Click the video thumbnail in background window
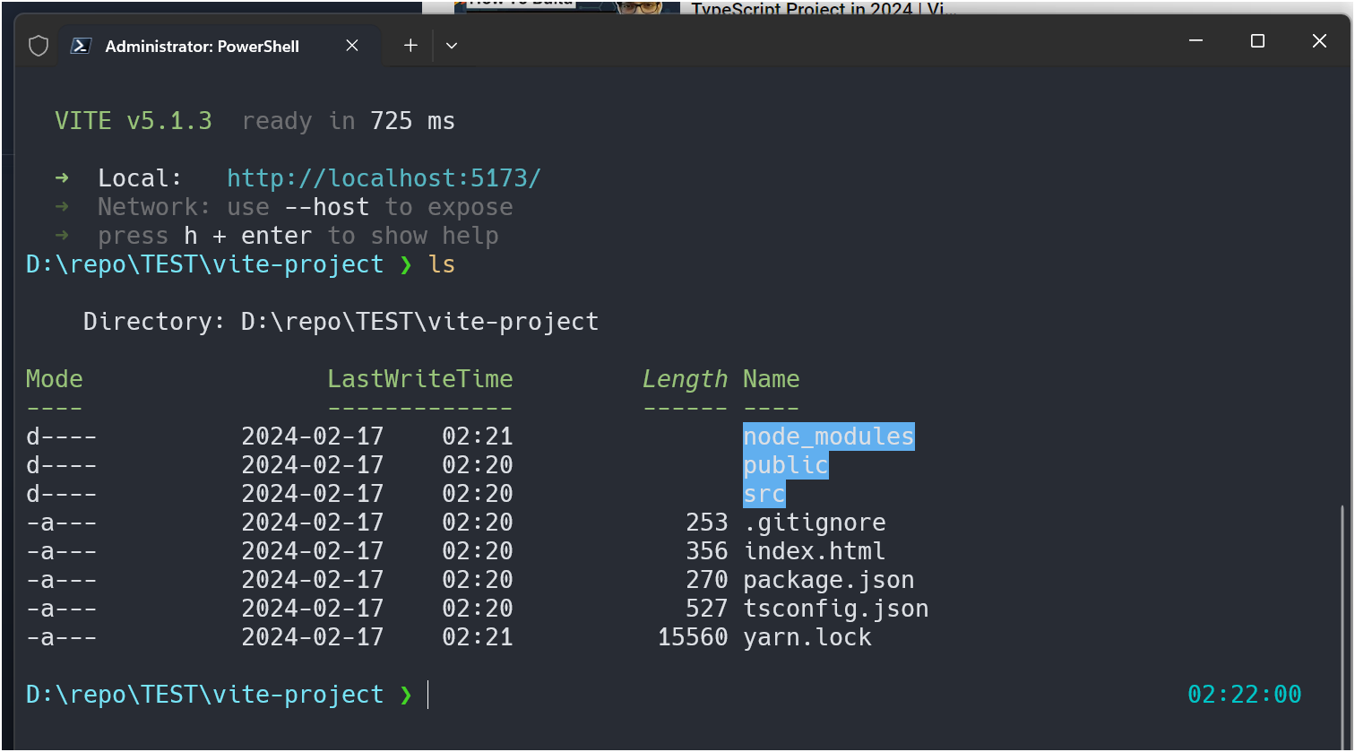 pyautogui.click(x=566, y=6)
